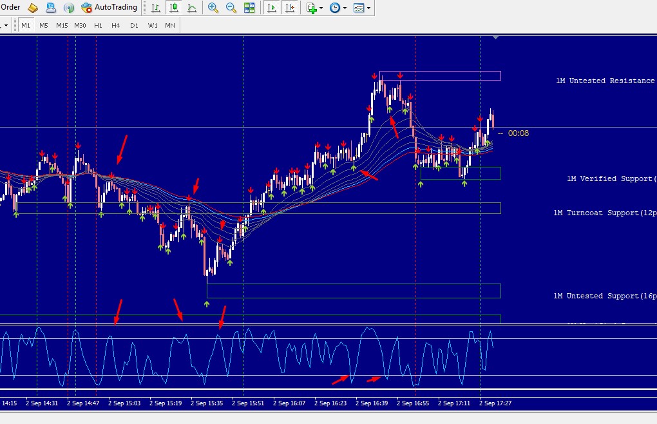Open dropdown arrow left of M1
Screen dimensions: 657x424
5,26
